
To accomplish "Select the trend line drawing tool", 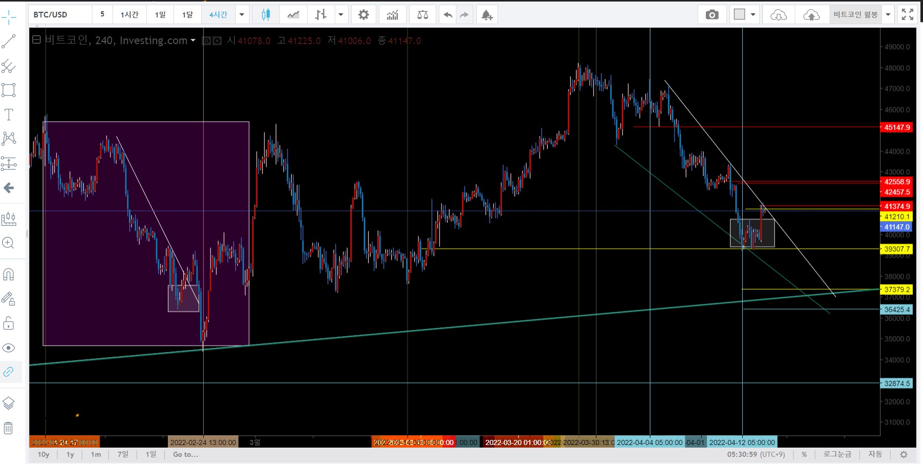I will (x=9, y=42).
